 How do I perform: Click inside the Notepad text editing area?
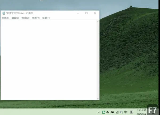click(x=49, y=60)
